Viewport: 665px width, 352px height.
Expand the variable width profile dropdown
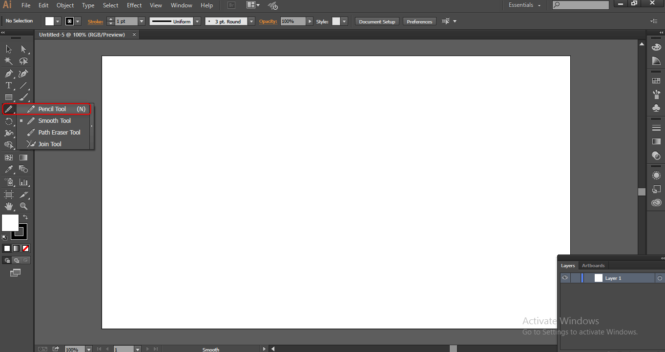[197, 21]
